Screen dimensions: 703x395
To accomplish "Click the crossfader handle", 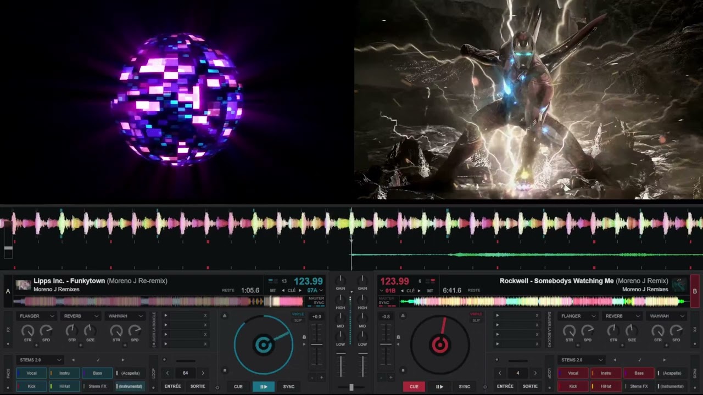I will 351,387.
